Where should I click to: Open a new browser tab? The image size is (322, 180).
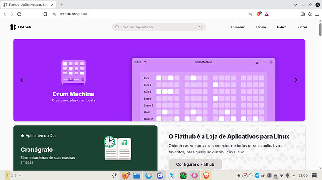pos(61,5)
